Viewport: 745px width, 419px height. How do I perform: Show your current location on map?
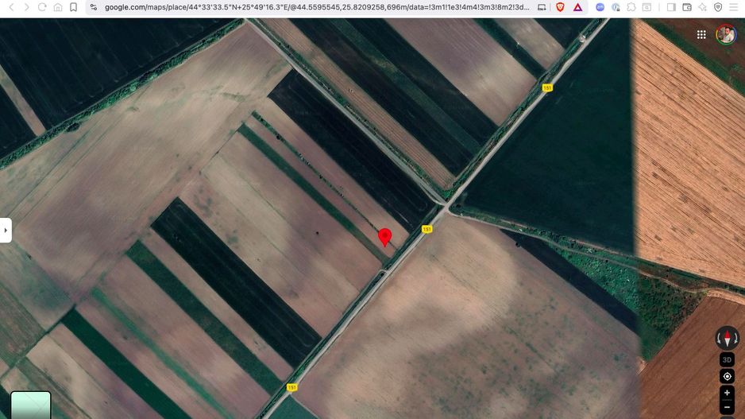coord(727,376)
